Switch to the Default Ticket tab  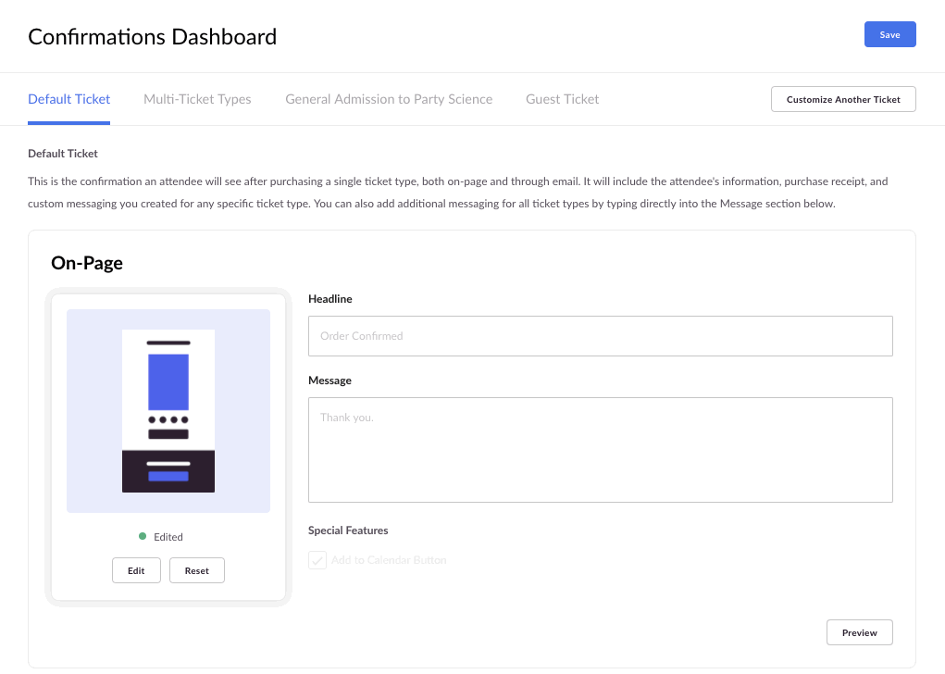coord(68,99)
